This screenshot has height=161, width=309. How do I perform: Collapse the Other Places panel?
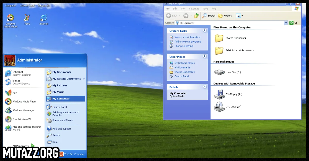[205, 56]
